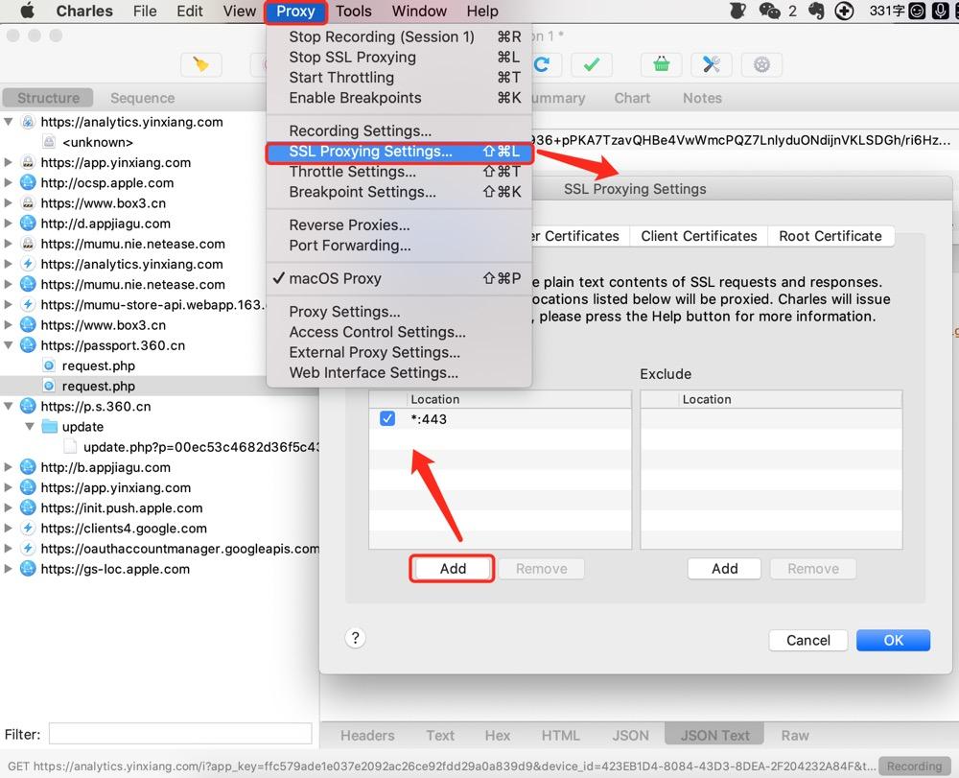Switch to the Raw tab
Screen dimensions: 959x778
[x=794, y=735]
